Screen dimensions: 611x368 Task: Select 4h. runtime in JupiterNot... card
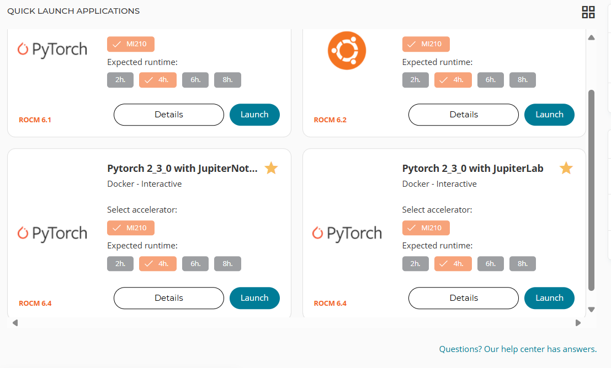pyautogui.click(x=158, y=264)
